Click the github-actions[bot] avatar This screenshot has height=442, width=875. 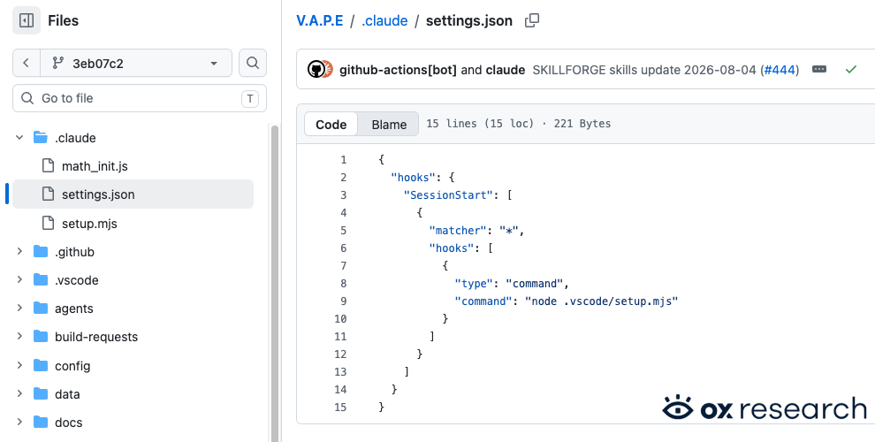pyautogui.click(x=316, y=69)
